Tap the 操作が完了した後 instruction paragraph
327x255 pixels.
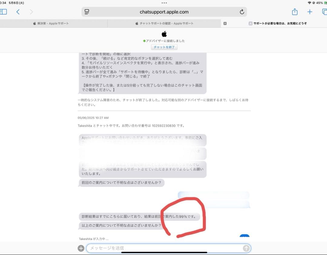pos(142,87)
